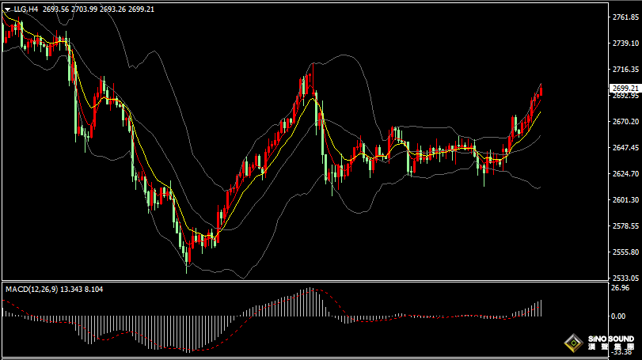Click the 2624.70 price scale label

pos(625,174)
